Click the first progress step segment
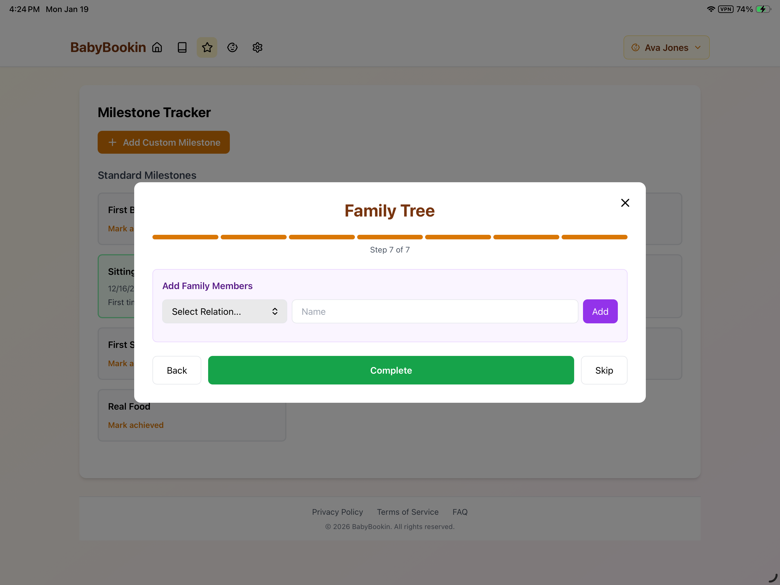The width and height of the screenshot is (780, 585). pos(185,237)
